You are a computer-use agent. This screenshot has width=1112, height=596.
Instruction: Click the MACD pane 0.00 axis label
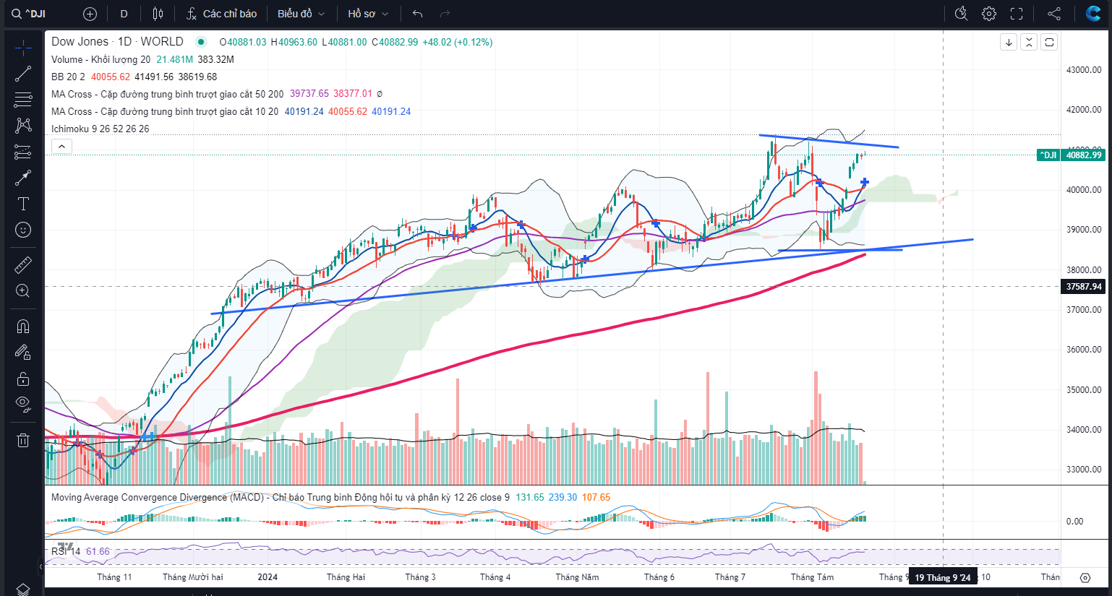[x=1074, y=522]
